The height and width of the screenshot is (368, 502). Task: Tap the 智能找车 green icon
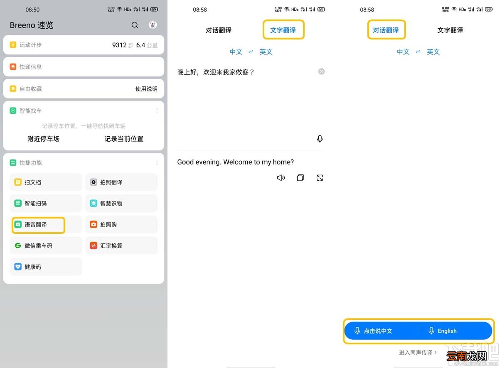pos(13,111)
